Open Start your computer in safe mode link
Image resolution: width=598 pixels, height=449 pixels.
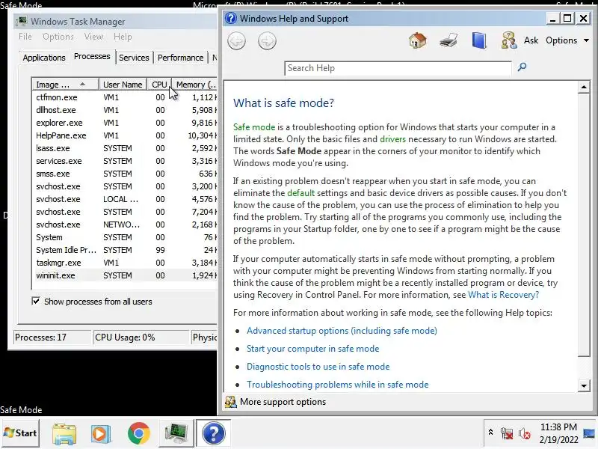click(312, 349)
